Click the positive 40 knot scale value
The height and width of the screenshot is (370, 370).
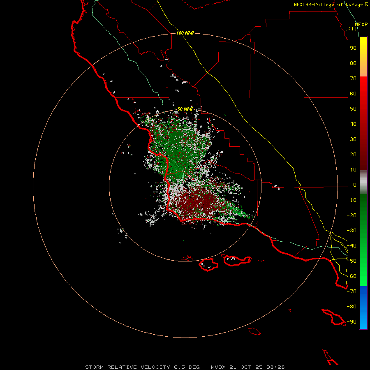pyautogui.click(x=353, y=124)
